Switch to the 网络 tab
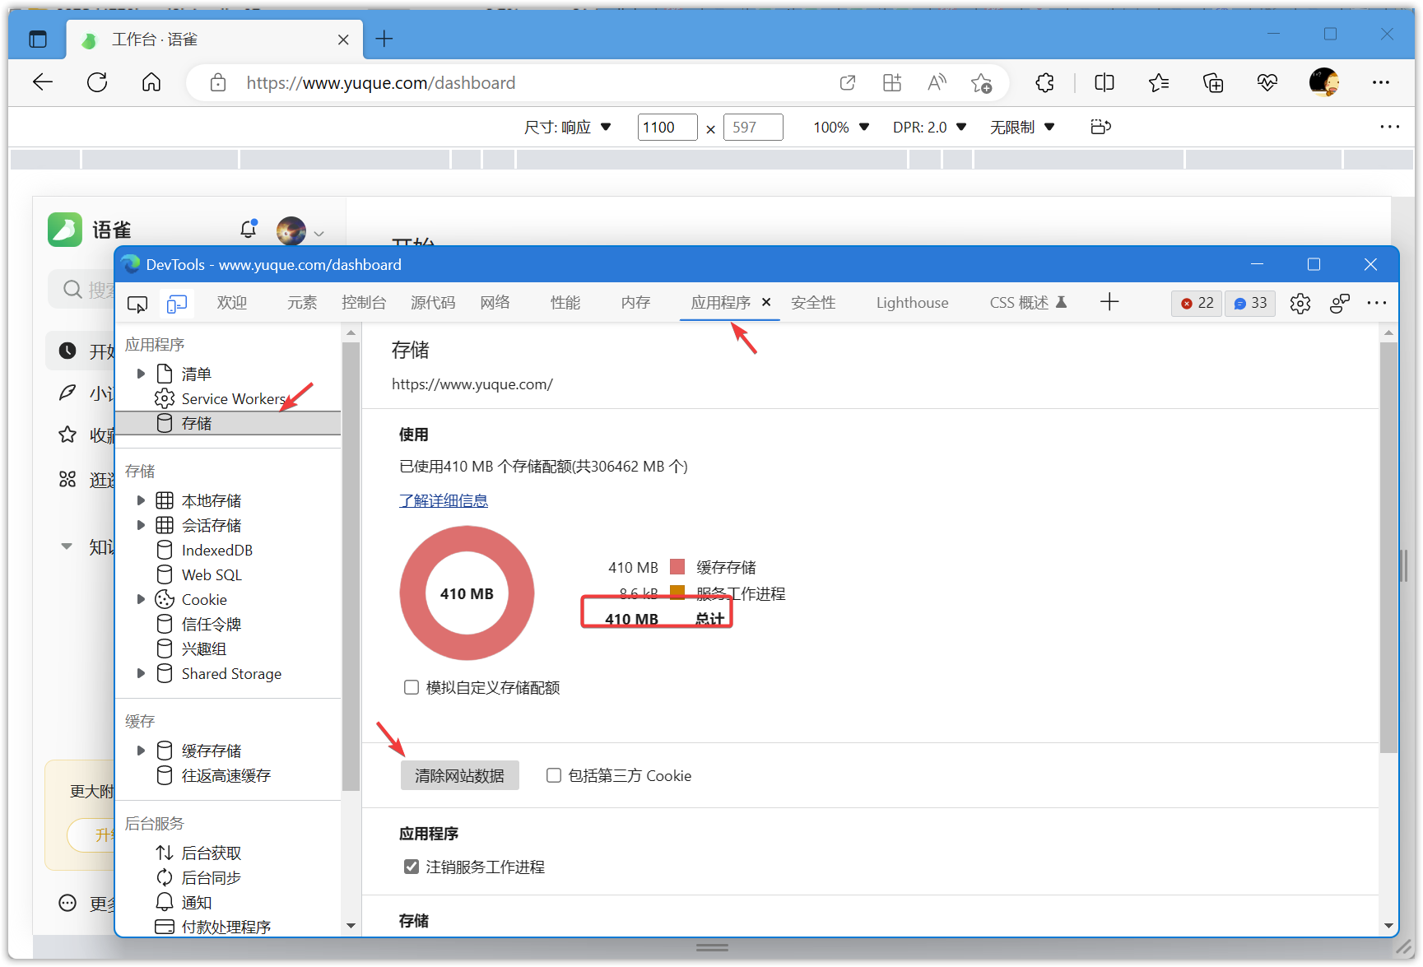This screenshot has width=1423, height=967. pyautogui.click(x=495, y=303)
